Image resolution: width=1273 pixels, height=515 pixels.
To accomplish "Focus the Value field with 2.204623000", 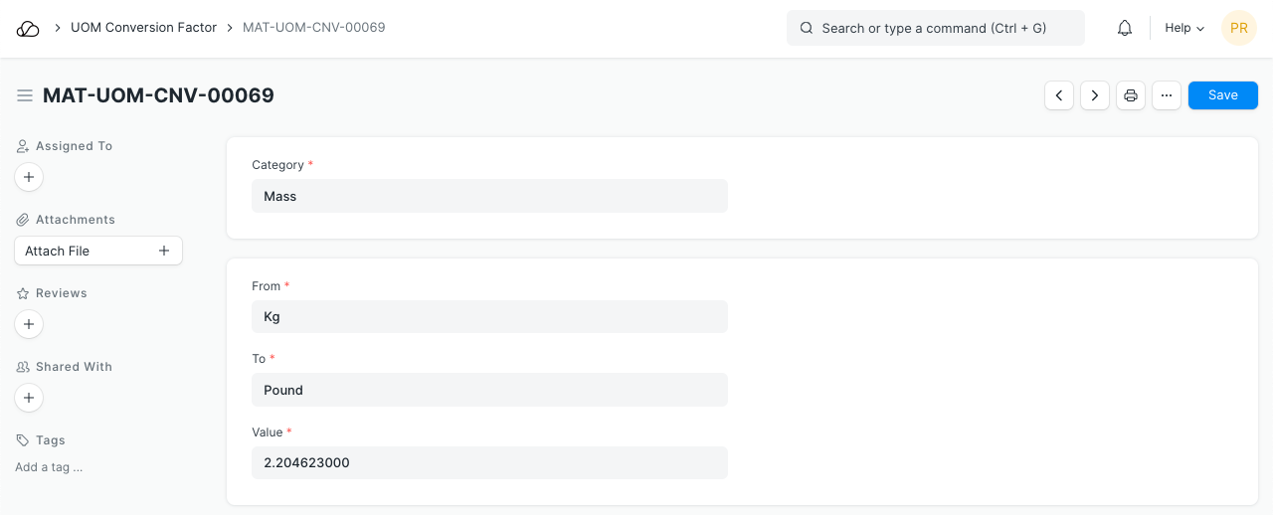I will coord(489,462).
